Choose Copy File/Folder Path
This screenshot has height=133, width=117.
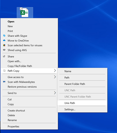(29, 66)
